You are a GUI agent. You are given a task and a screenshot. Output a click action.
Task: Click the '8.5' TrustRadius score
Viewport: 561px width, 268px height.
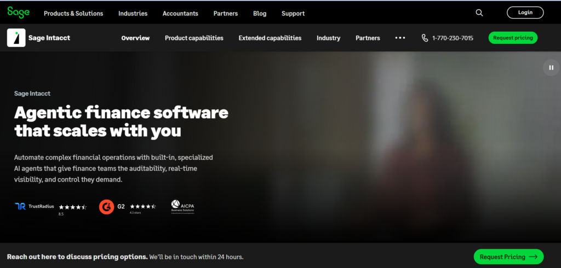[61, 214]
